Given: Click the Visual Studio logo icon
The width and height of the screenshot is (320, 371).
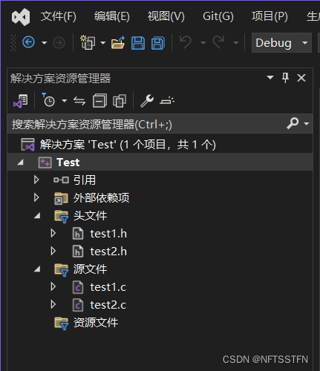Looking at the screenshot, I should point(21,17).
